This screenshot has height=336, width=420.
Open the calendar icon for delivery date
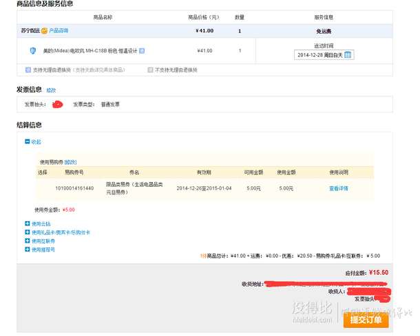coord(348,55)
